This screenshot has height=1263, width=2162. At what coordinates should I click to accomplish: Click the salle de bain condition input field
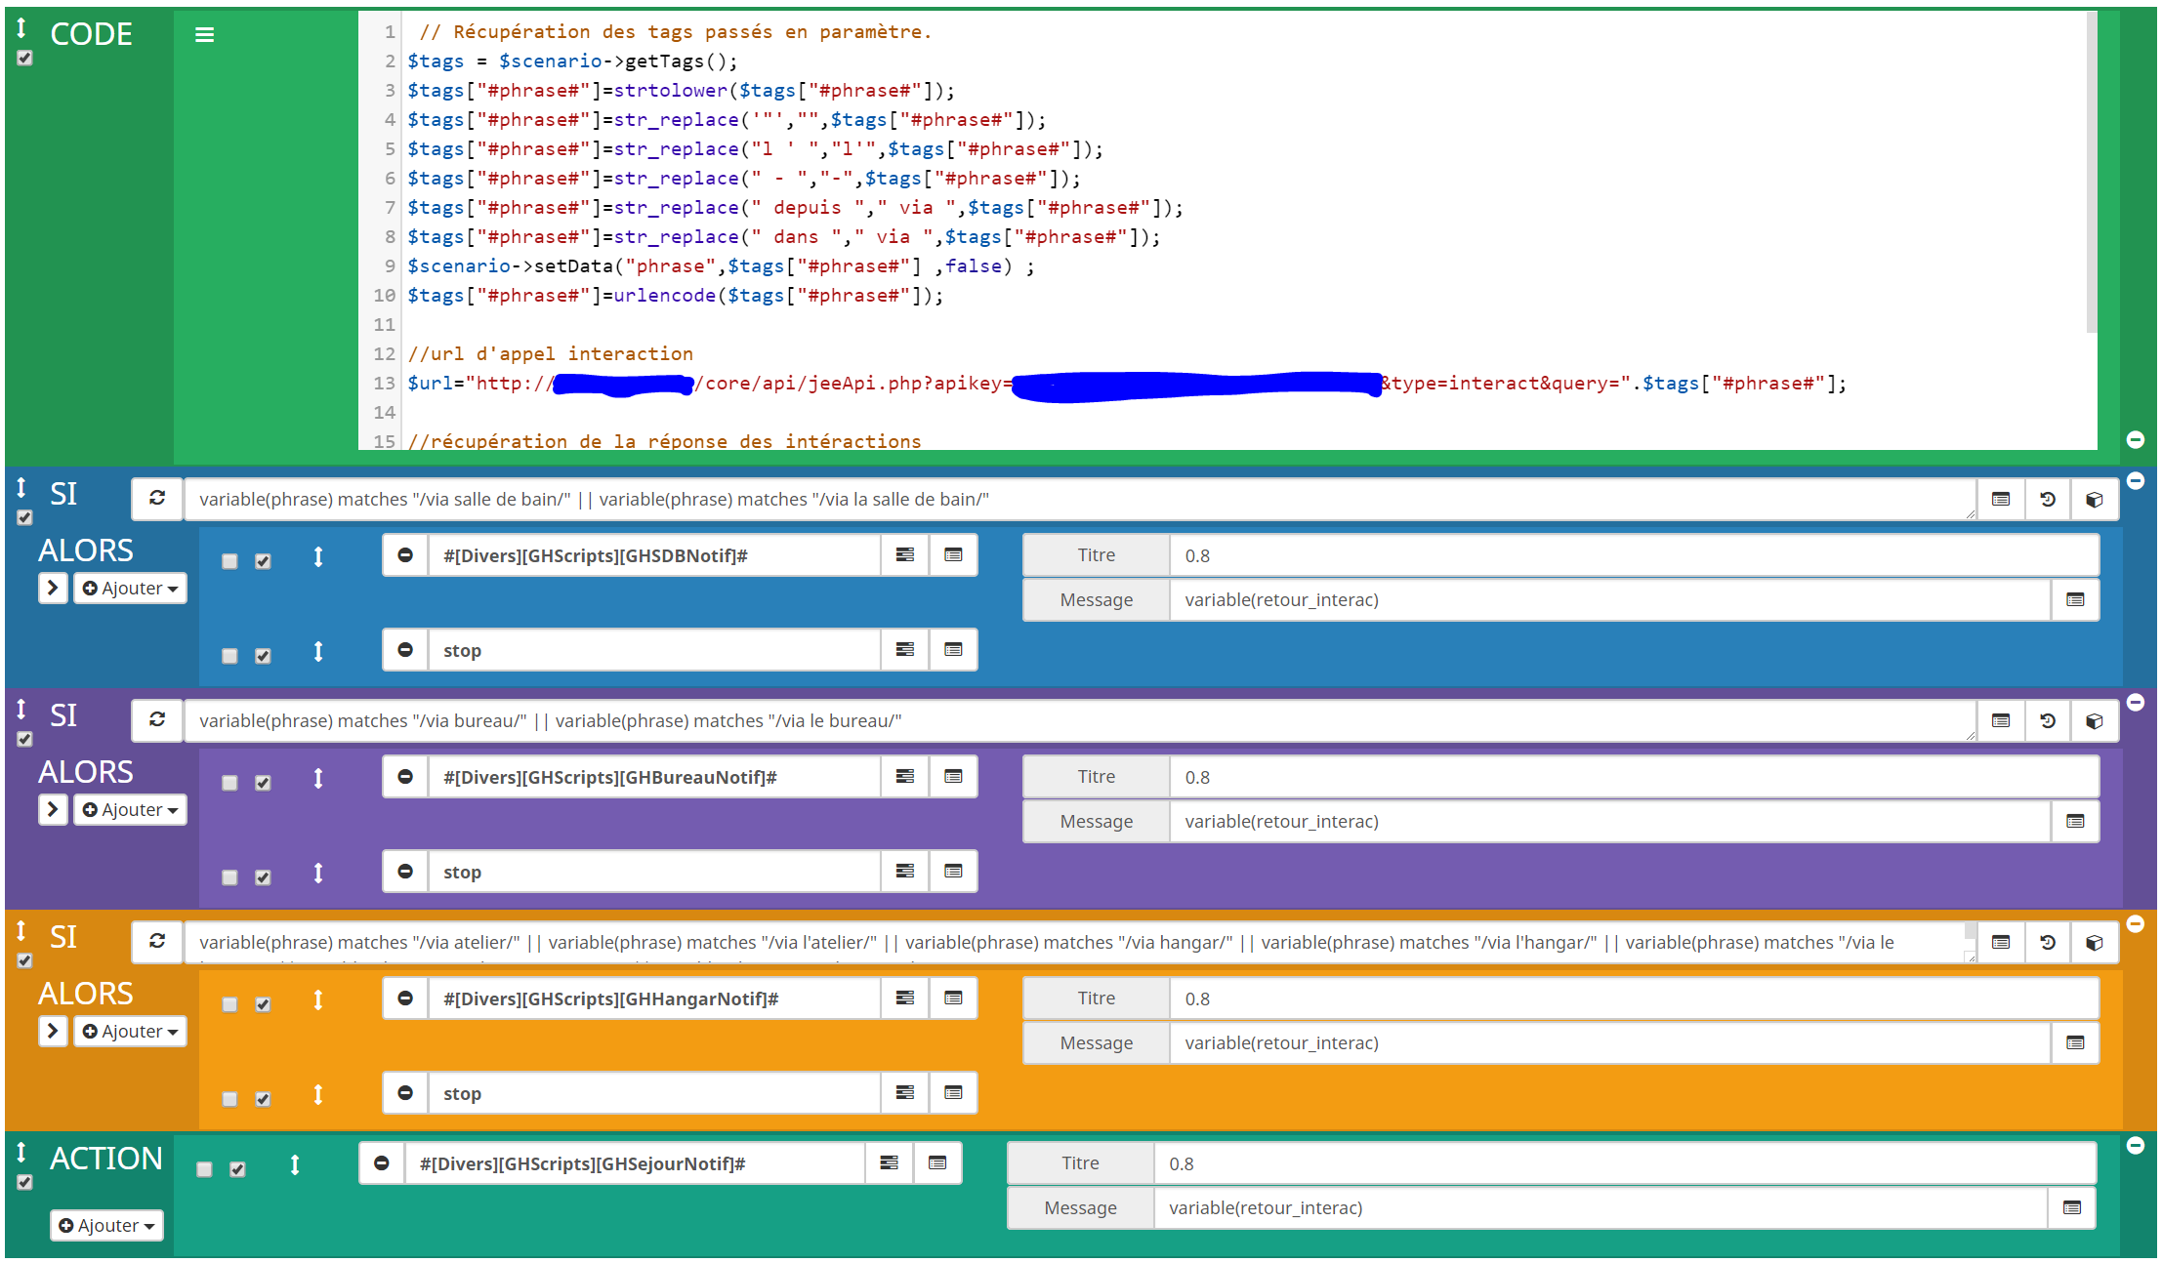pos(1080,499)
